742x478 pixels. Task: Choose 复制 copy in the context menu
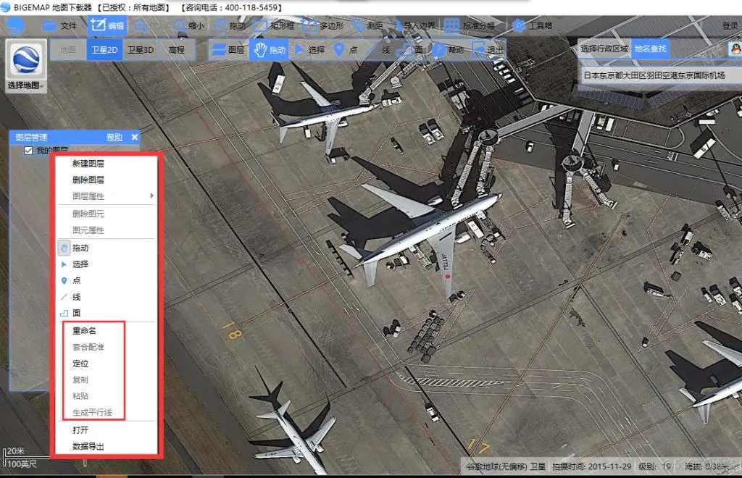[107, 380]
